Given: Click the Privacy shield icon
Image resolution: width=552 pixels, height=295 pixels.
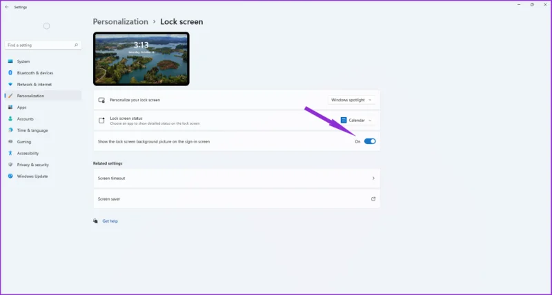Looking at the screenshot, I should coord(10,165).
